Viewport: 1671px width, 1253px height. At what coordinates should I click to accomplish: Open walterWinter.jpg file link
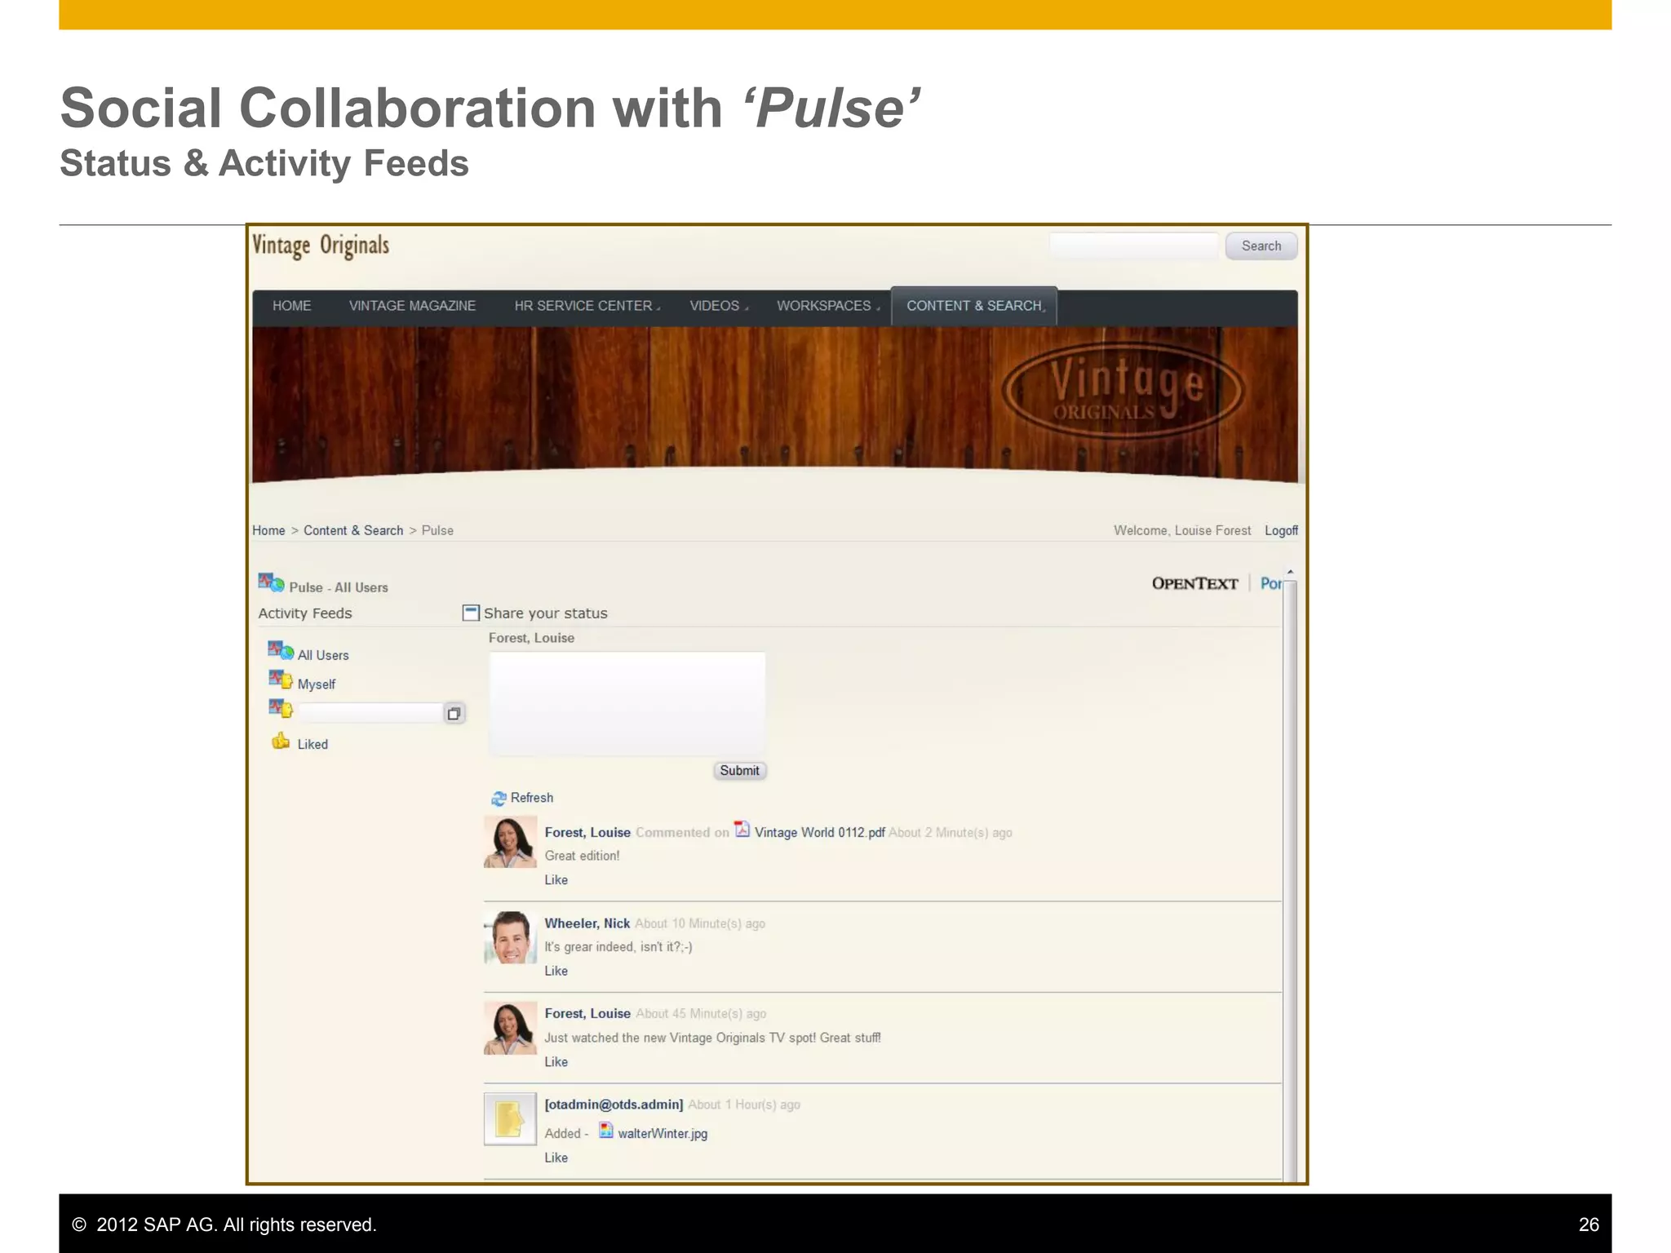tap(663, 1133)
